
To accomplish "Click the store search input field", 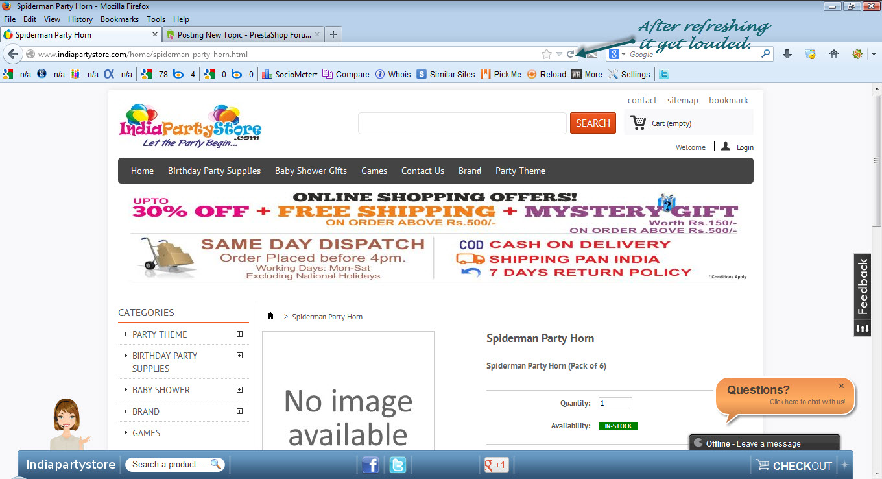I will pyautogui.click(x=462, y=123).
